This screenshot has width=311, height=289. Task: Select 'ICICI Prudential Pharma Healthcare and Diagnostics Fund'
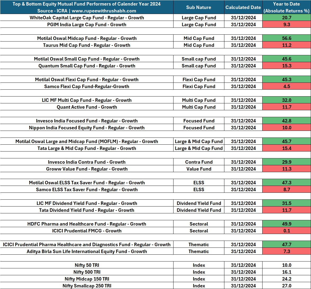pos(87,245)
